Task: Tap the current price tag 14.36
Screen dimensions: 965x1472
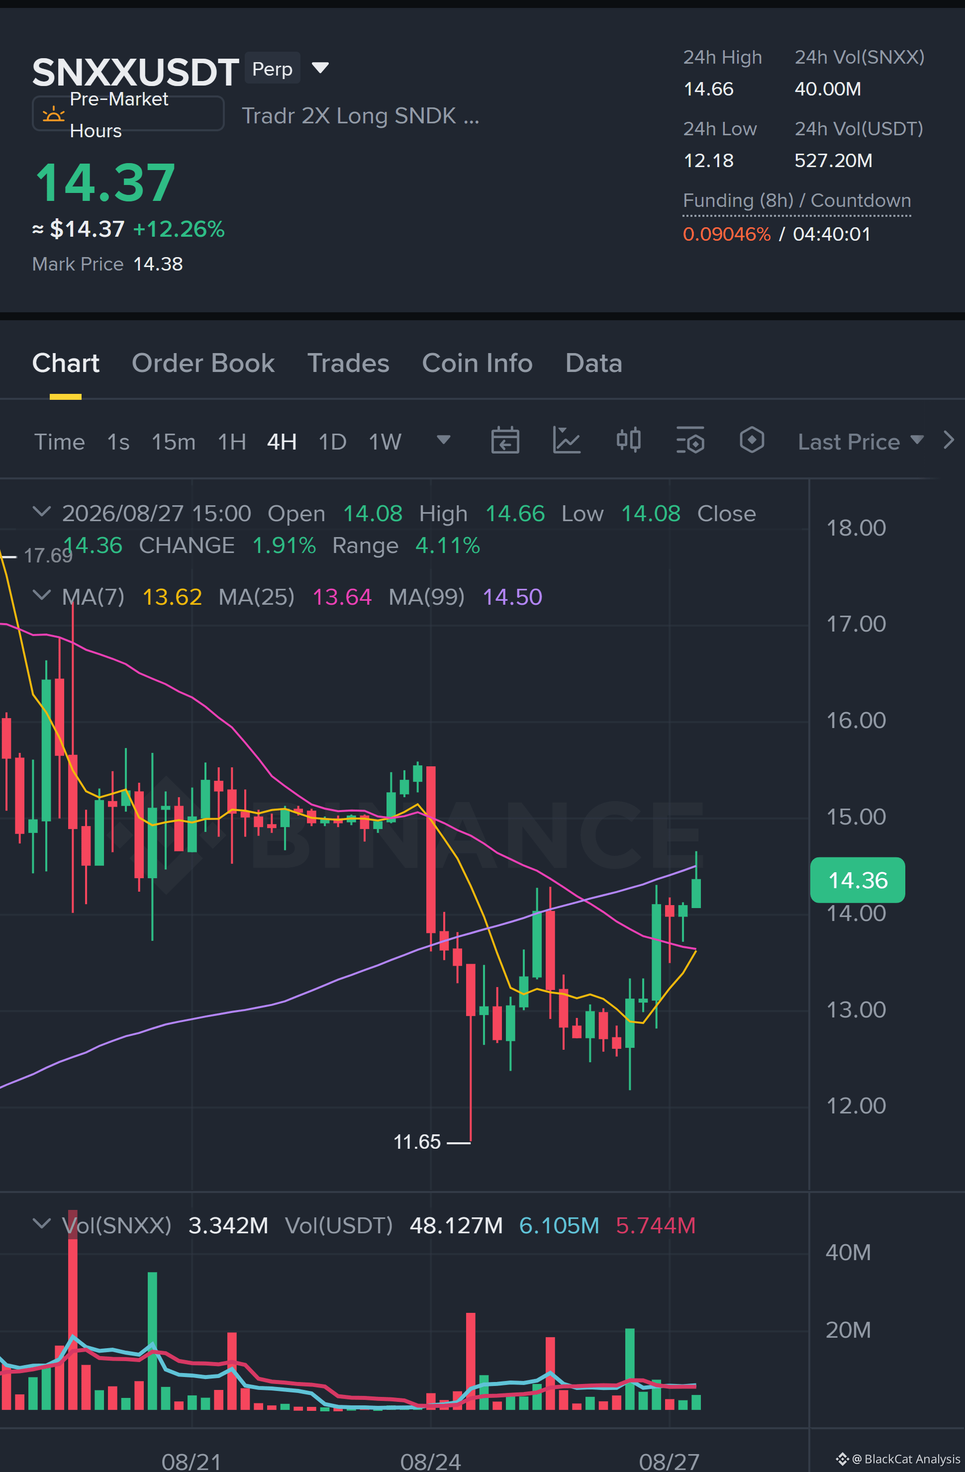Action: click(858, 880)
